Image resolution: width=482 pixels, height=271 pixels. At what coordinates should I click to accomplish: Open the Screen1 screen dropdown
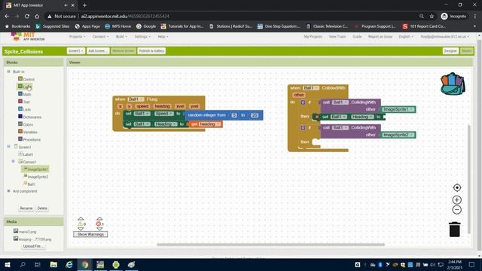click(75, 50)
